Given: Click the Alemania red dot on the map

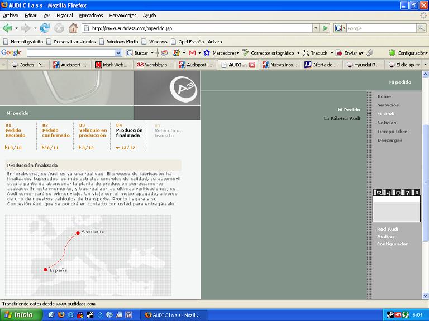Looking at the screenshot, I should (x=78, y=233).
